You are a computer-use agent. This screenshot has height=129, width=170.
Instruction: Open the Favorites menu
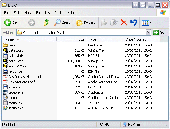point(43,13)
